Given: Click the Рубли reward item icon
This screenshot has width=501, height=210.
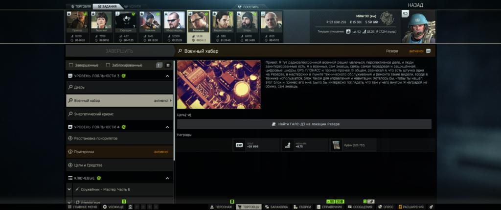Looking at the screenshot, I should coord(336,145).
